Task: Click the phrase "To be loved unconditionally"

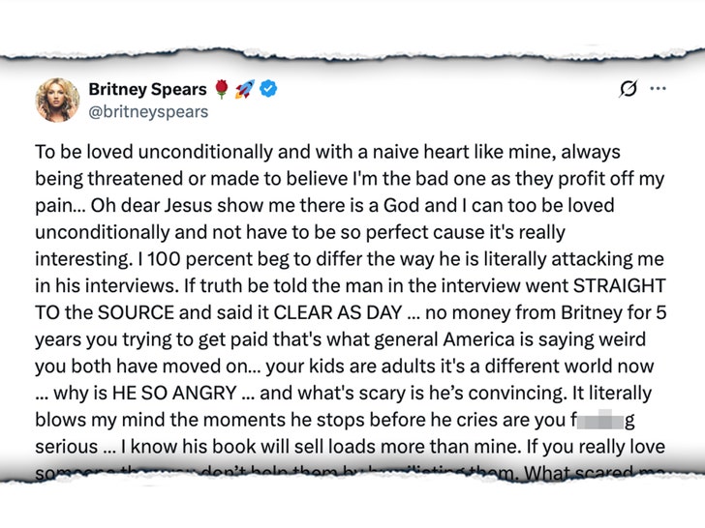Action: tap(135, 153)
